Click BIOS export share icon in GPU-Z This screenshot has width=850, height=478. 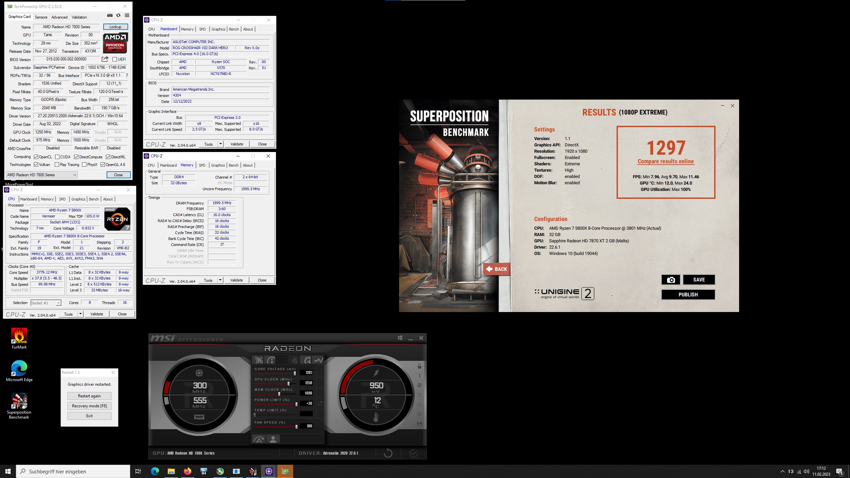[105, 59]
